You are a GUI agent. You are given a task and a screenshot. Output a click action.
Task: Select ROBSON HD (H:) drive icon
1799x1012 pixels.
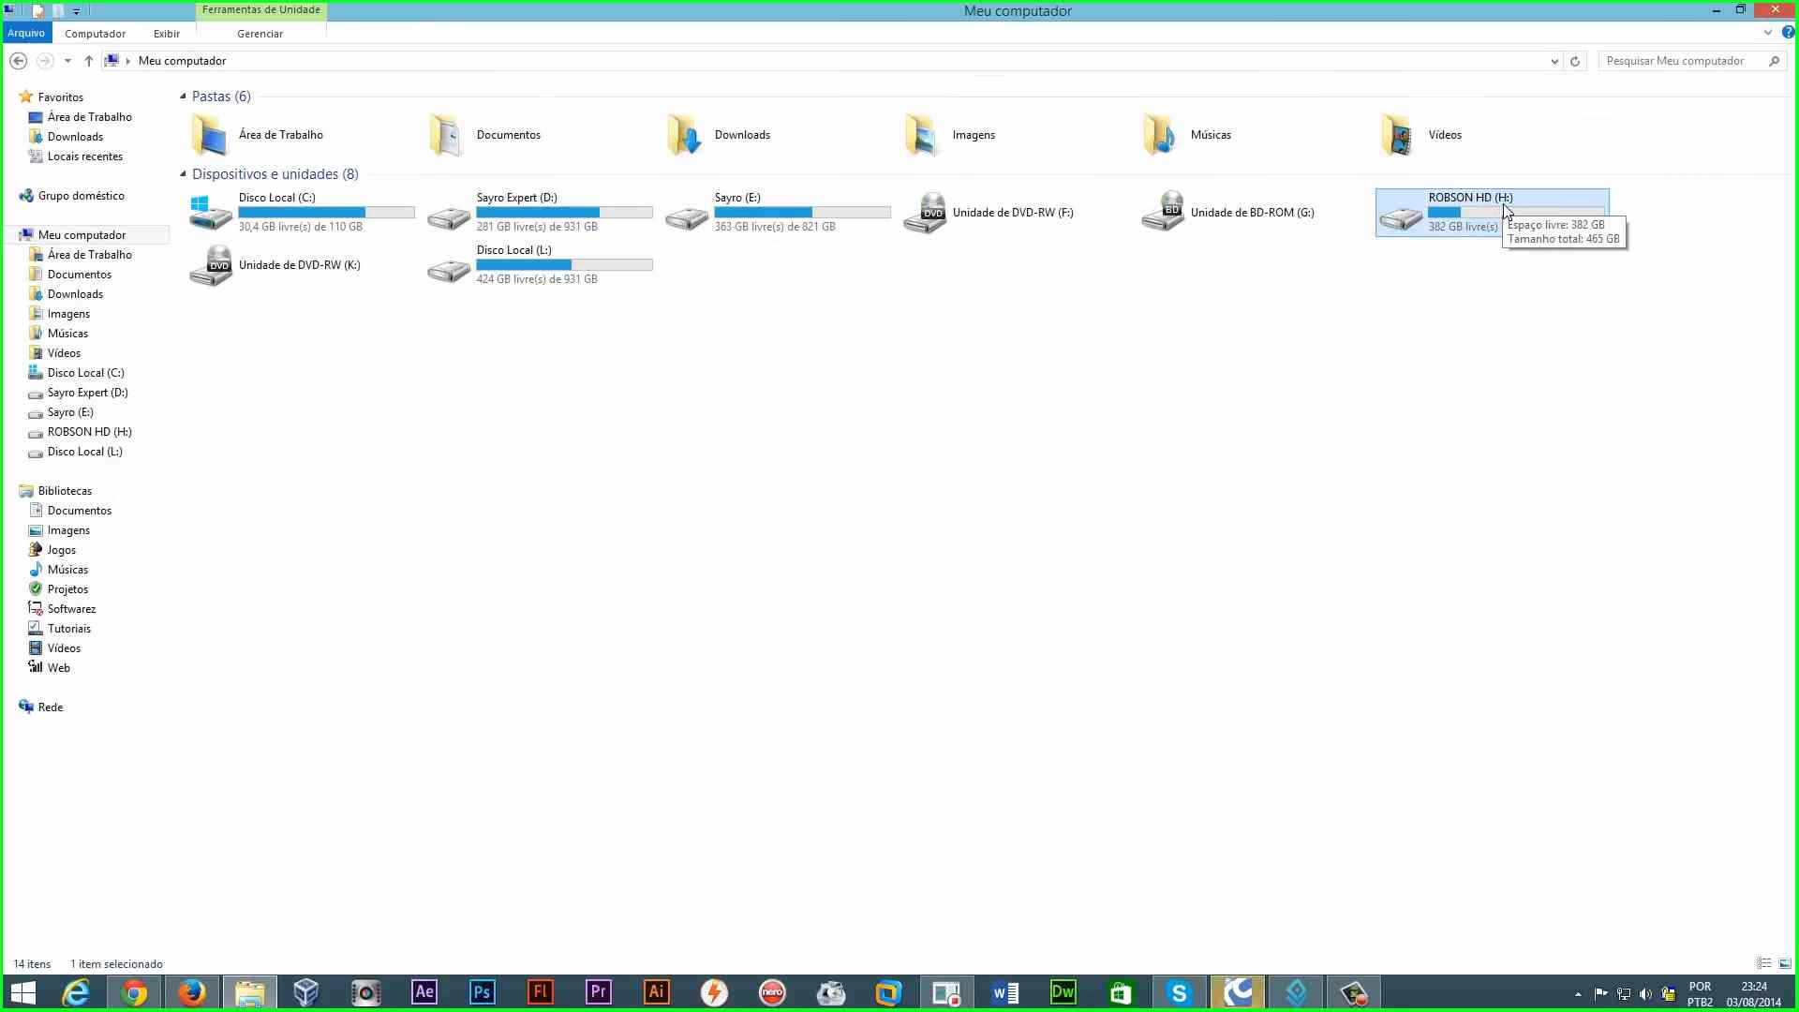click(x=1401, y=217)
